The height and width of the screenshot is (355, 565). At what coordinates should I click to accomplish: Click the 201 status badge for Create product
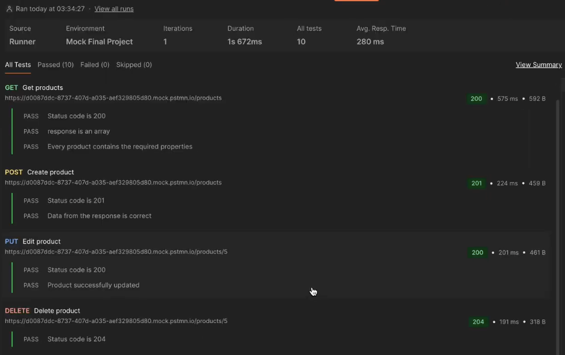point(476,183)
